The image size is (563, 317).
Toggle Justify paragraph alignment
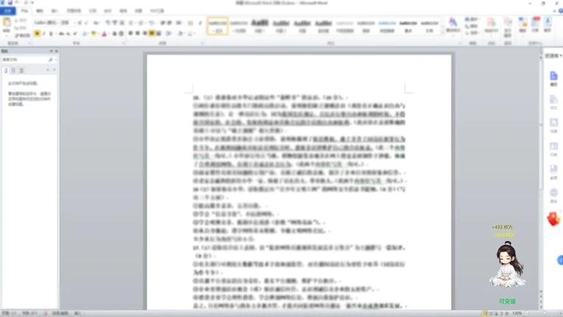pyautogui.click(x=152, y=33)
